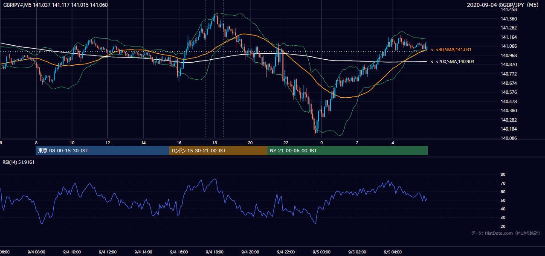Click hour label 14 under the price chart
545x256 pixels.
[144, 143]
